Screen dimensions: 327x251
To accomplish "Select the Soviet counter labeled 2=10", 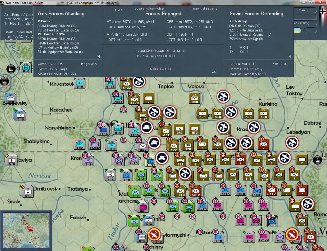I will [x=143, y=115].
